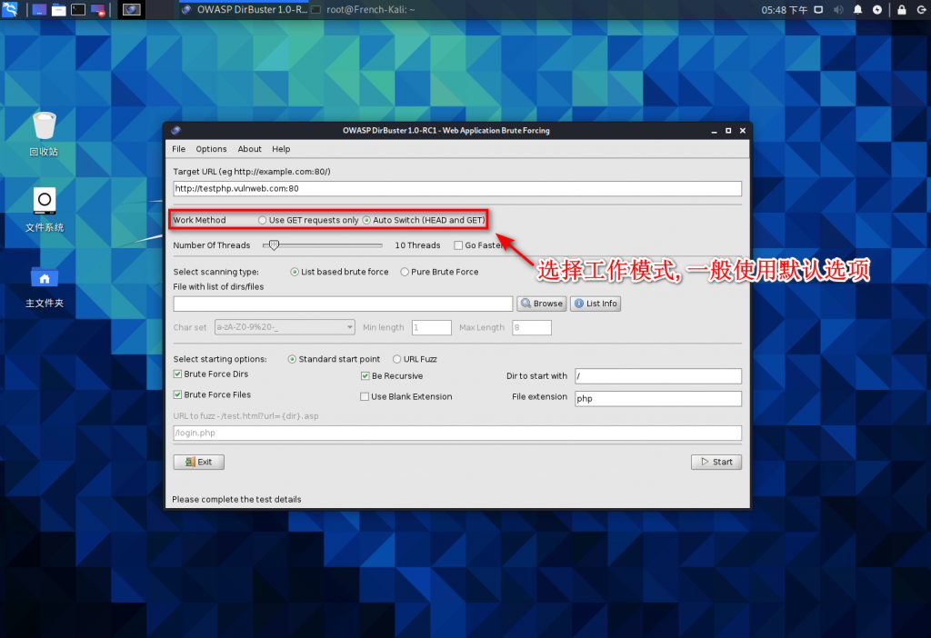
Task: Click the Min length field
Action: pos(432,327)
